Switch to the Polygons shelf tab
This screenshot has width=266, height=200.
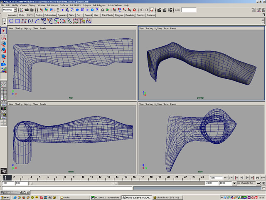click(x=119, y=15)
